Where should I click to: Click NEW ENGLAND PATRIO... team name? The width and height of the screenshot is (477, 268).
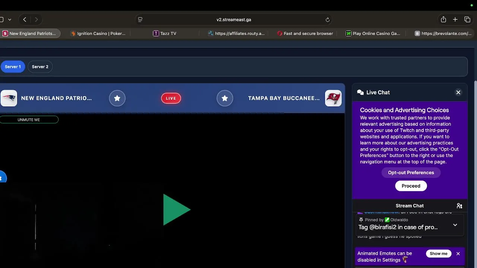pyautogui.click(x=56, y=98)
